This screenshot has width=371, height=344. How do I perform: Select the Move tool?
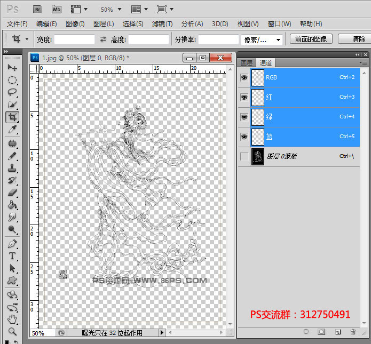coord(12,67)
